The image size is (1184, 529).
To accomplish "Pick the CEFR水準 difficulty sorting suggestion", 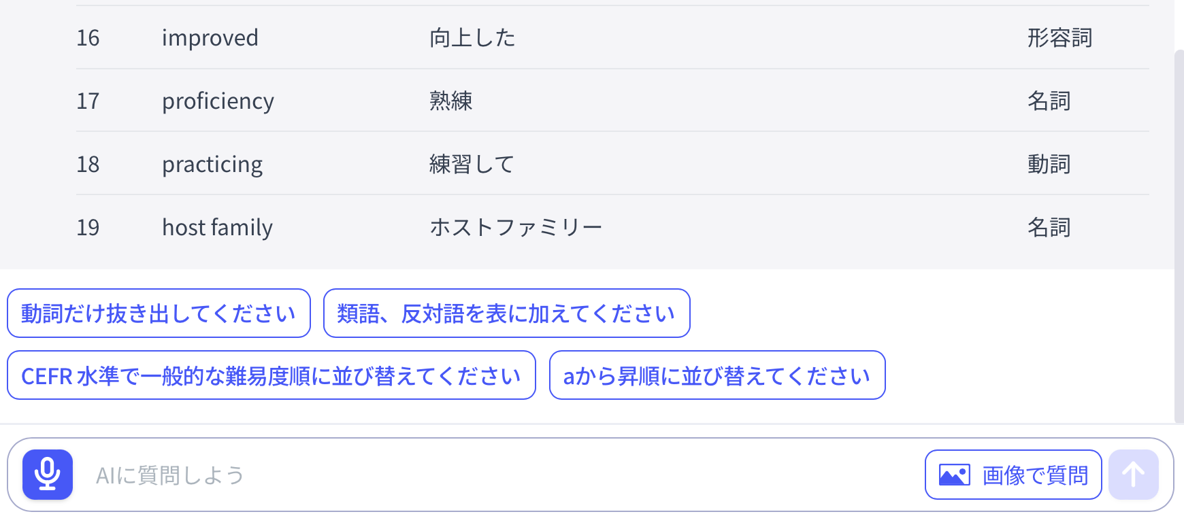I will 271,375.
